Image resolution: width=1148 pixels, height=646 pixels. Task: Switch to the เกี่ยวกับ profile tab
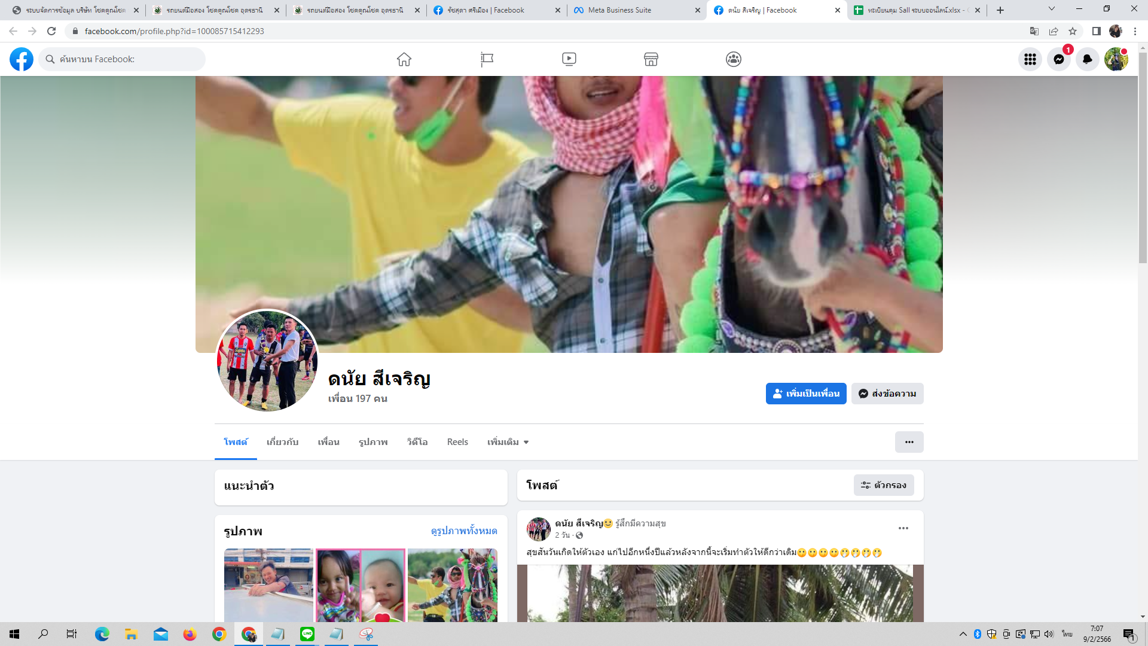point(282,442)
